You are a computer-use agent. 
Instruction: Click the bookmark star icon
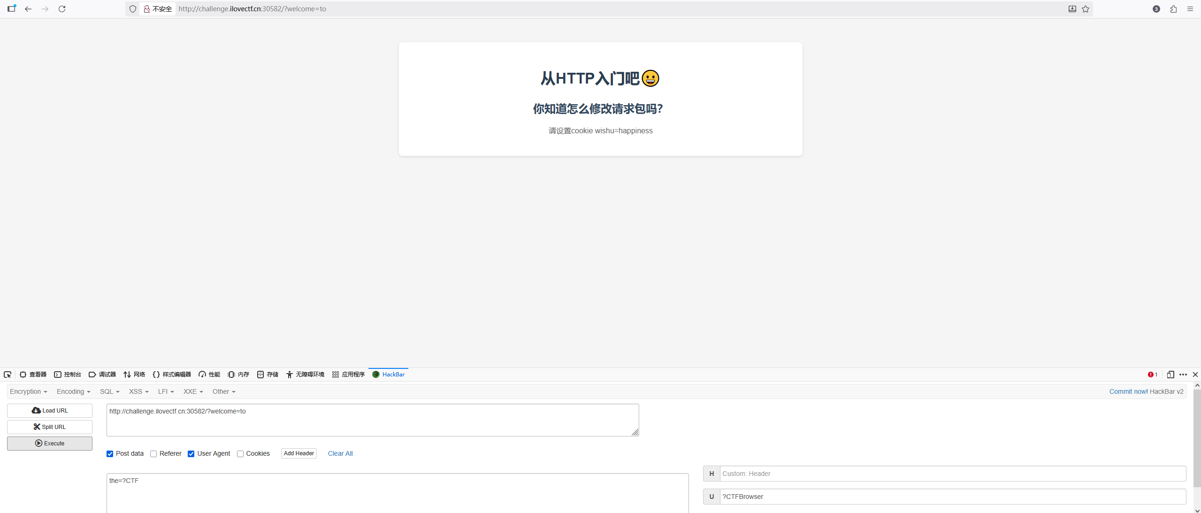click(x=1086, y=9)
